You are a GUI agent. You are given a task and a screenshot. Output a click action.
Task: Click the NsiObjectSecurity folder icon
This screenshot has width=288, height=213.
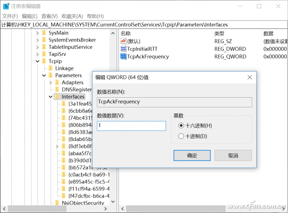click(57, 203)
